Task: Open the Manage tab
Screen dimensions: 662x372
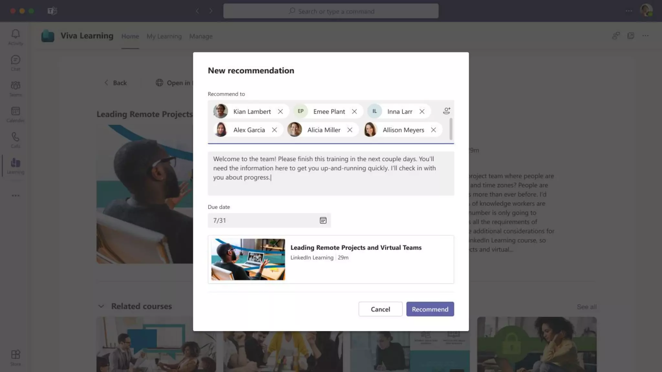Action: pyautogui.click(x=201, y=36)
